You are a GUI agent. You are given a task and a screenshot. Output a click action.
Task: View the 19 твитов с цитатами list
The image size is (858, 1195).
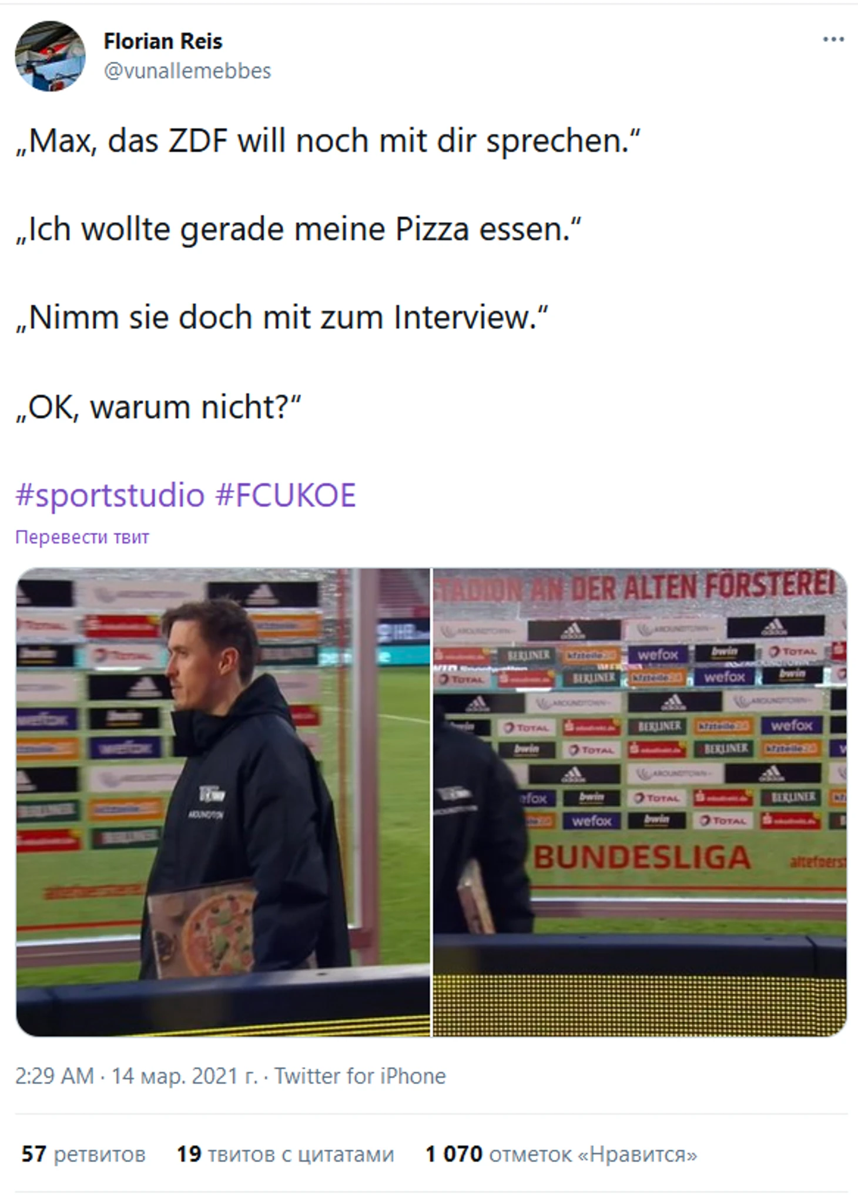point(286,1154)
